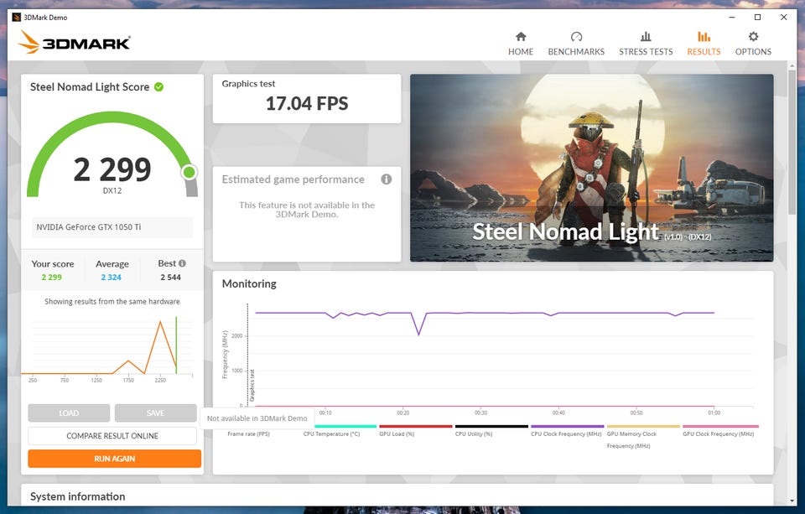Click the Best score info icon
805x514 pixels.
pos(182,263)
